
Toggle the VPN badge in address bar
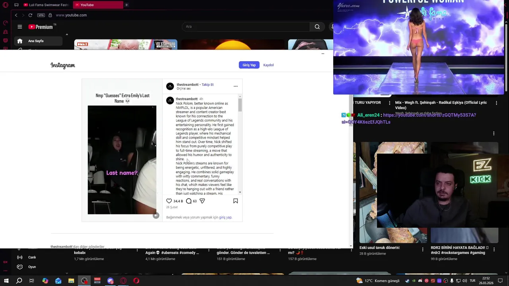(41, 15)
